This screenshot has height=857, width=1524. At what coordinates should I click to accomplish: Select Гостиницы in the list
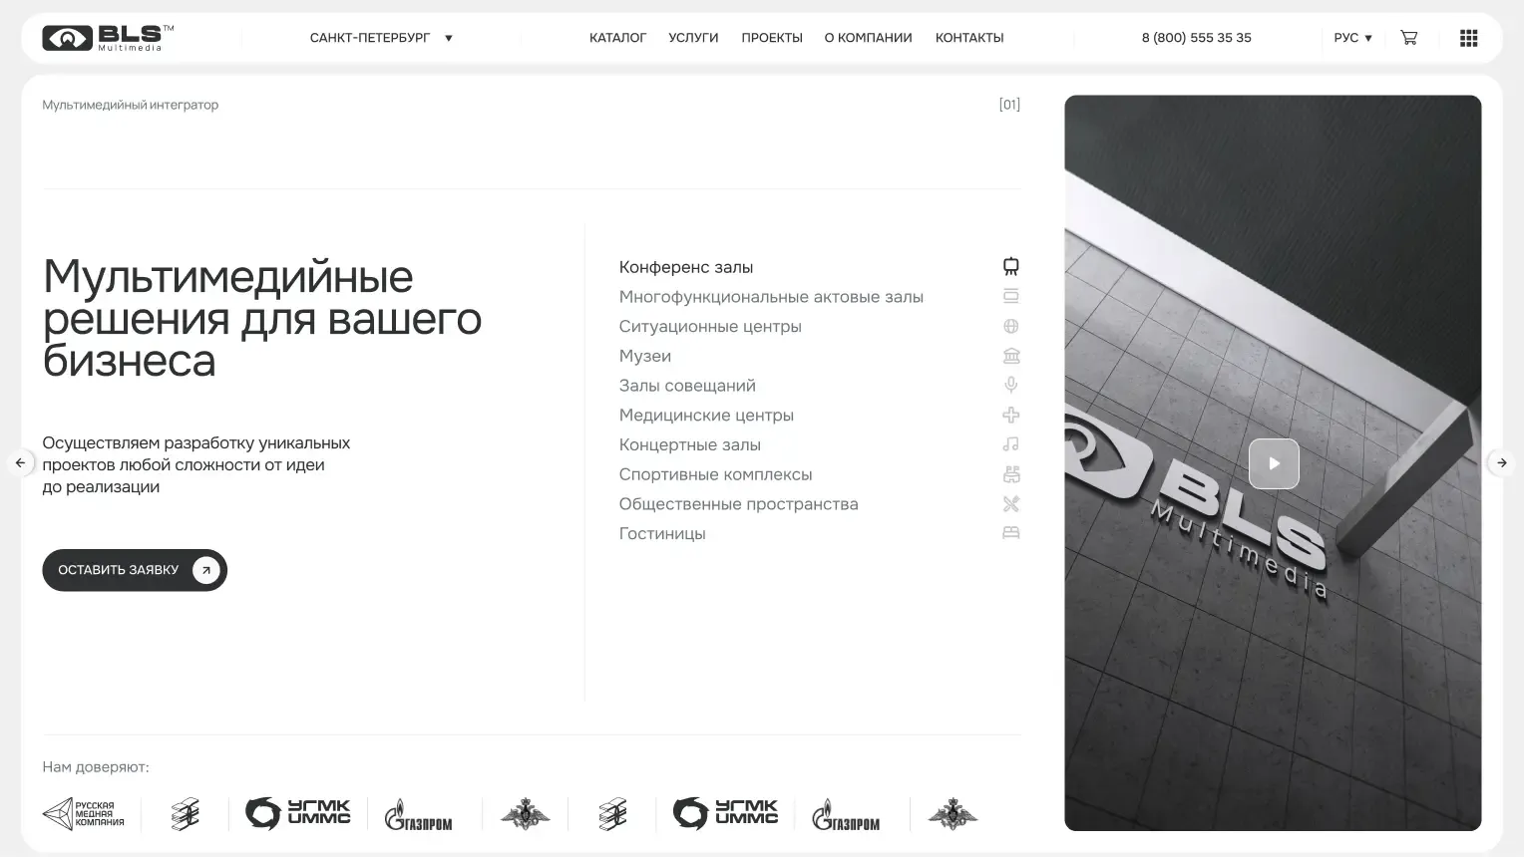point(662,533)
